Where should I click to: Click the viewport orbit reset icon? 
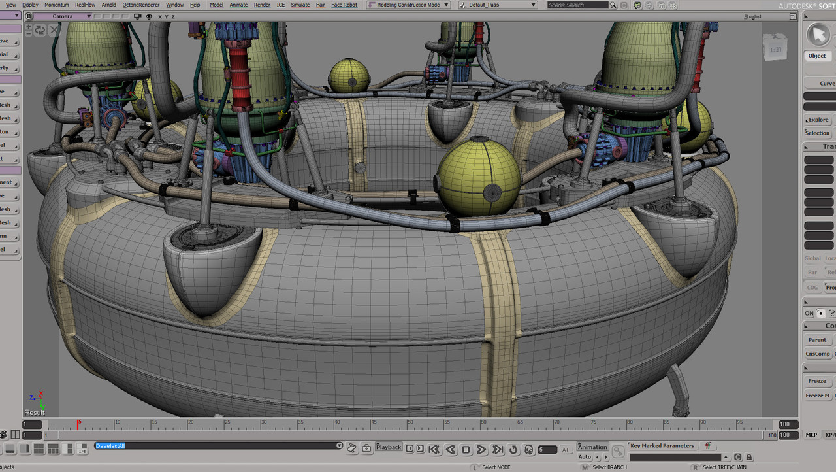[40, 30]
